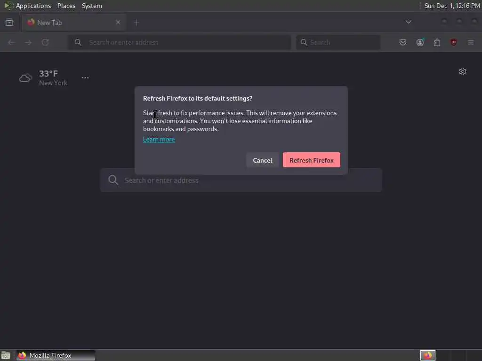
Task: Click the magnifier icon in toolbar search box
Action: pos(304,42)
